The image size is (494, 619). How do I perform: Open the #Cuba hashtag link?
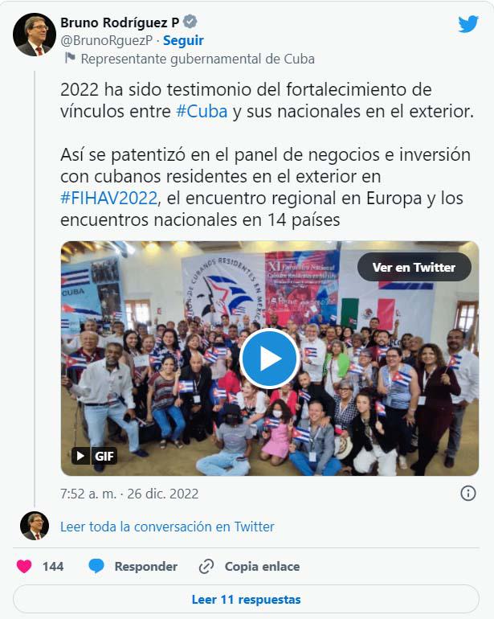pos(202,111)
